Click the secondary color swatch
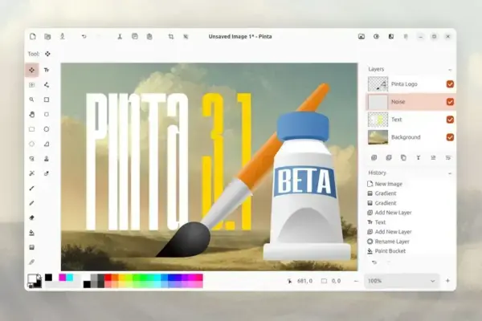Screen dimensions: 482x321 tap(38, 284)
